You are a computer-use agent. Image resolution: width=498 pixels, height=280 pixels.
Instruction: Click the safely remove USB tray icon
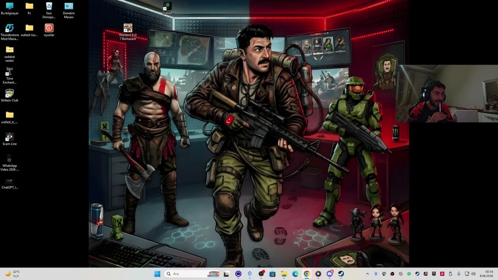point(451,274)
